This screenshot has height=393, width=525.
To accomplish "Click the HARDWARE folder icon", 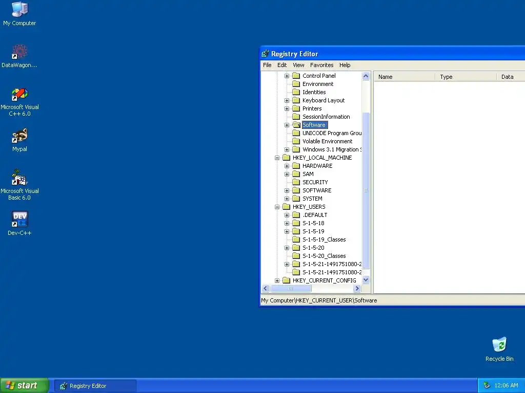I will coord(296,166).
